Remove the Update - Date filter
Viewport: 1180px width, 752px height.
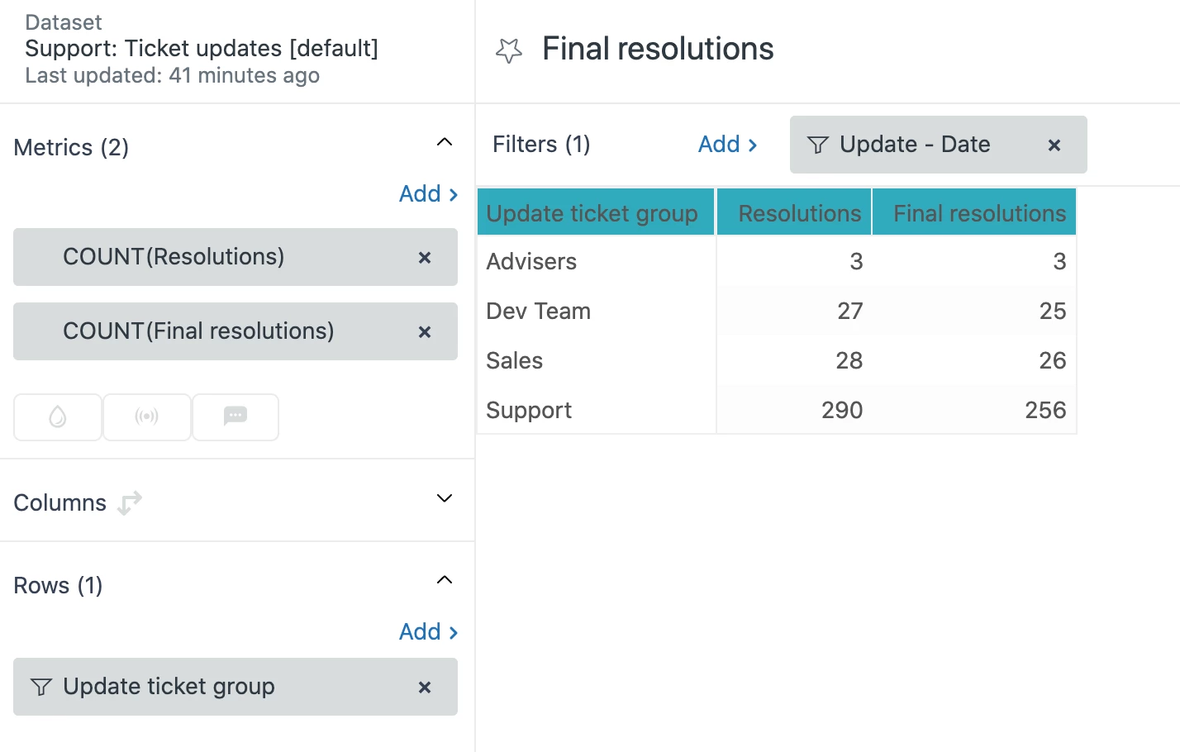coord(1054,145)
